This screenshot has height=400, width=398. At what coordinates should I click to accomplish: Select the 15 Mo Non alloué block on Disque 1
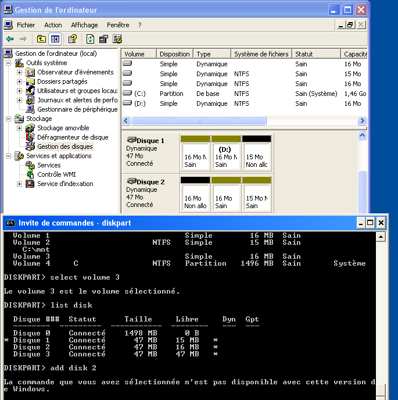point(256,153)
